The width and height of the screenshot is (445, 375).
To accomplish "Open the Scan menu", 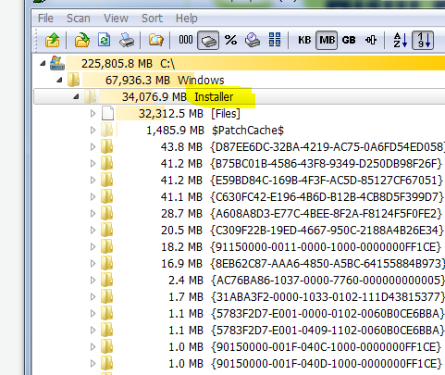I will tap(79, 19).
